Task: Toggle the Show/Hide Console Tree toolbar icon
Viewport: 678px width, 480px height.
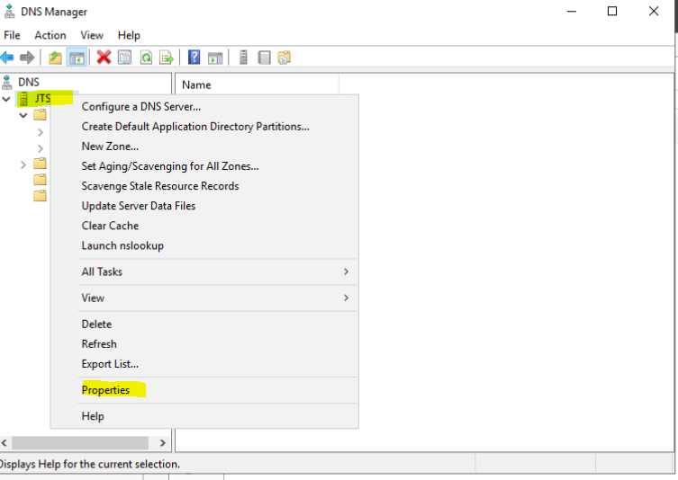Action: (x=77, y=58)
